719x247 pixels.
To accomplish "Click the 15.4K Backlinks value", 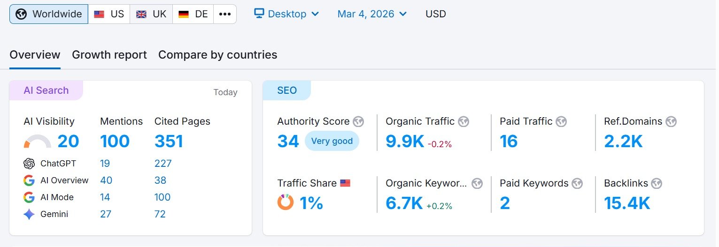I will click(x=627, y=203).
